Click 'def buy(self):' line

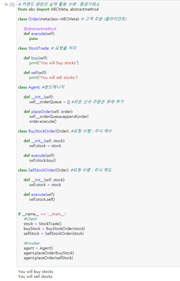[x=36, y=58]
